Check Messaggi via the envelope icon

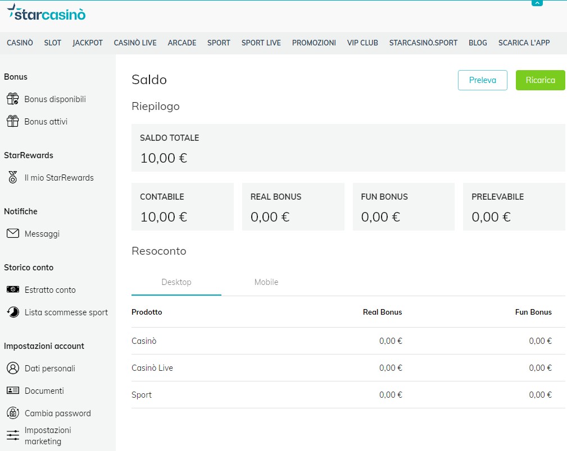tap(13, 233)
